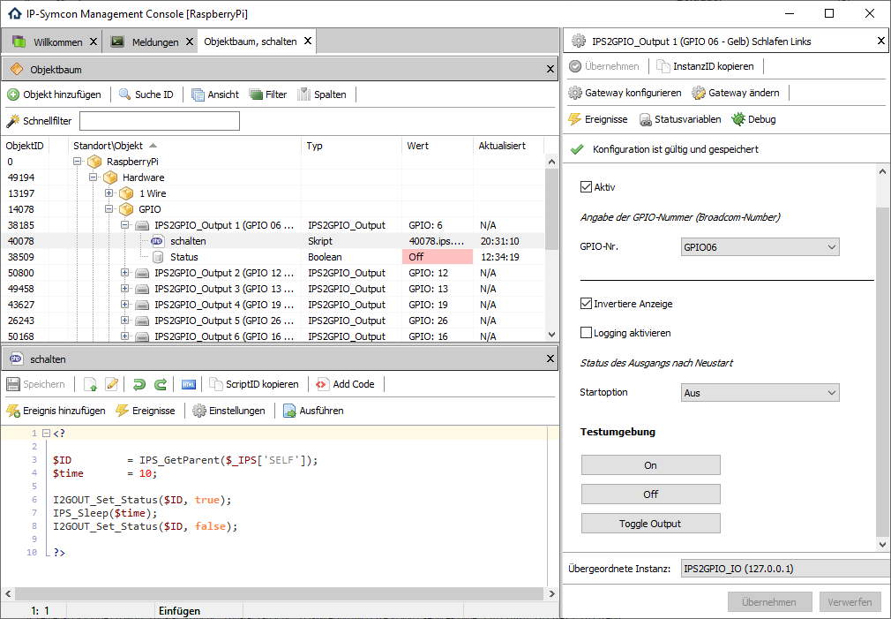Open Spalten column settings
Screen dimensions: 891x619
click(x=322, y=94)
